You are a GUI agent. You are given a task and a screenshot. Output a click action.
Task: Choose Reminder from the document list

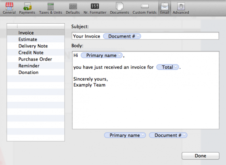(36, 66)
